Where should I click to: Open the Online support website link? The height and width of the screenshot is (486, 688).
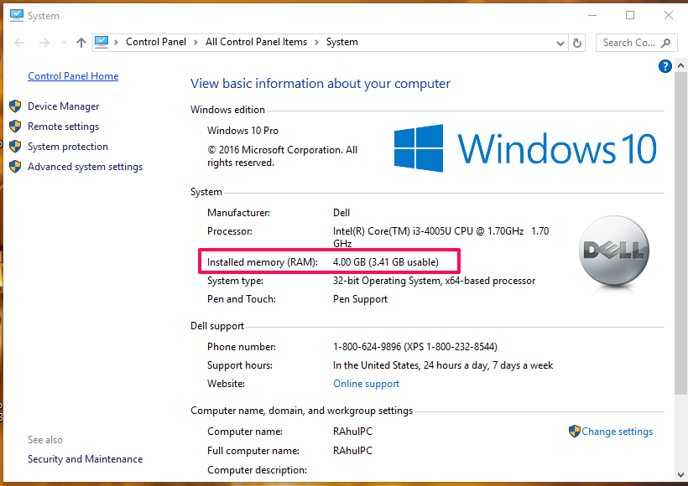click(x=367, y=384)
